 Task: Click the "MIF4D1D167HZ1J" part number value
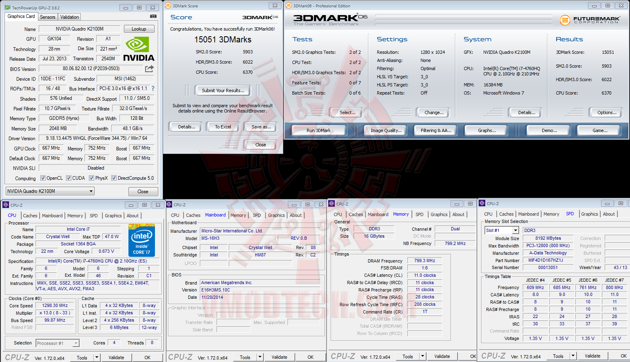point(546,260)
